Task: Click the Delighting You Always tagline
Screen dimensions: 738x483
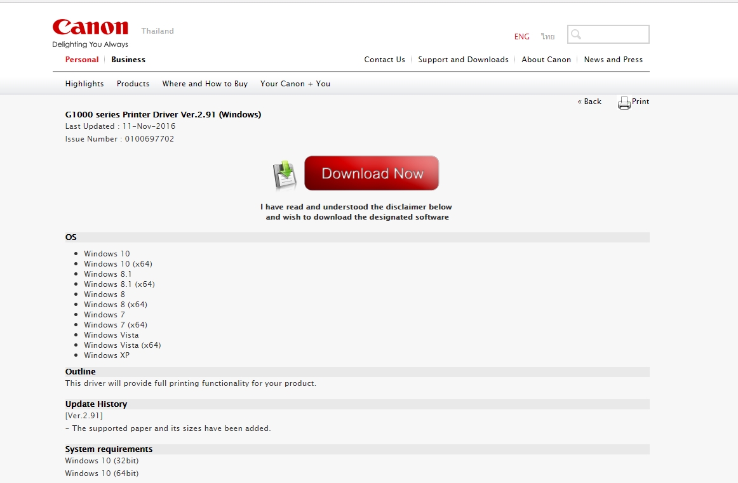Action: (x=90, y=44)
